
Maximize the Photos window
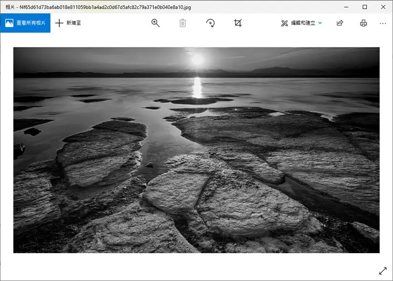365,7
